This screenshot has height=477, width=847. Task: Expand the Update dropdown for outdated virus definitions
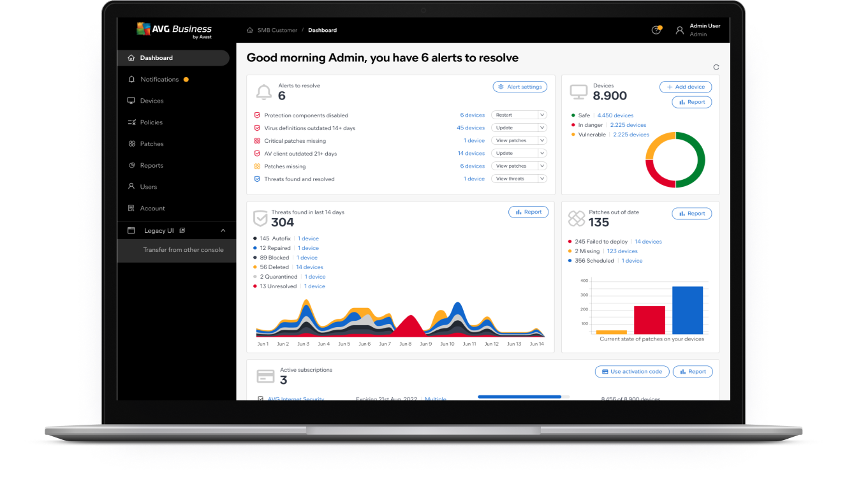[x=519, y=128]
